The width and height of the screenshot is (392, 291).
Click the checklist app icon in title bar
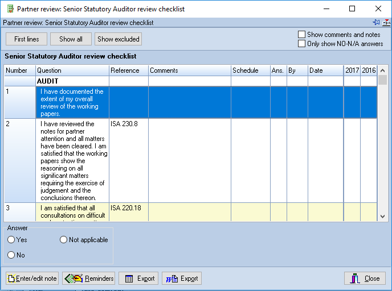[x=10, y=9]
